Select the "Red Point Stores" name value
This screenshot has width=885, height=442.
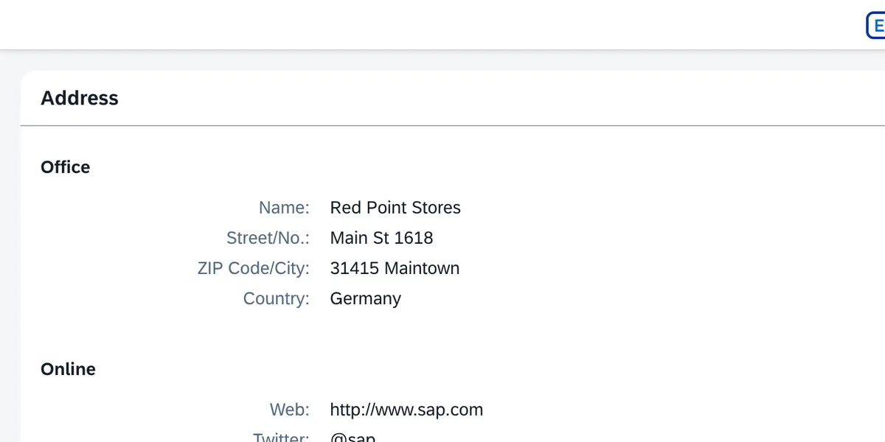[395, 208]
